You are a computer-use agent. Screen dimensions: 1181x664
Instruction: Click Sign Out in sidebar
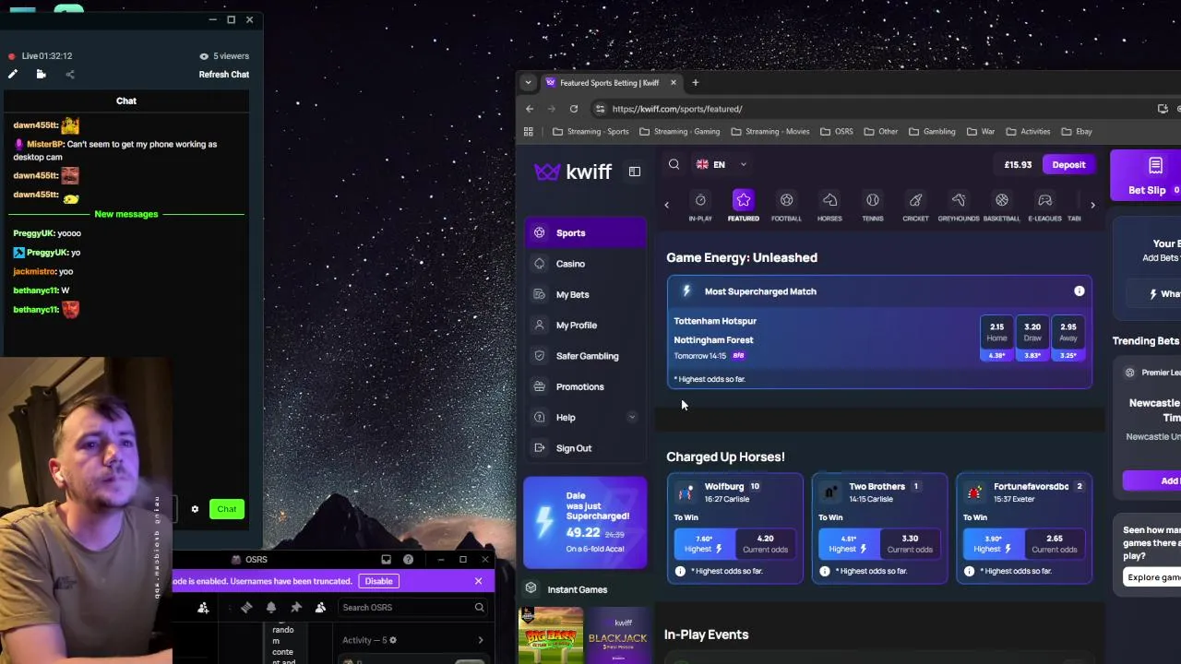585,448
